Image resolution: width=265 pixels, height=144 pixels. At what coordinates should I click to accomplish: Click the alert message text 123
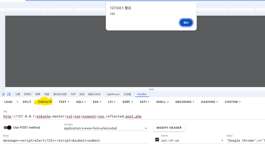pyautogui.click(x=112, y=14)
